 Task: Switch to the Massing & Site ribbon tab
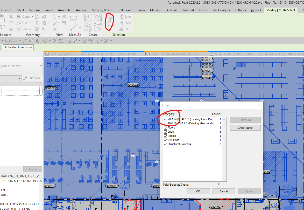click(x=102, y=10)
